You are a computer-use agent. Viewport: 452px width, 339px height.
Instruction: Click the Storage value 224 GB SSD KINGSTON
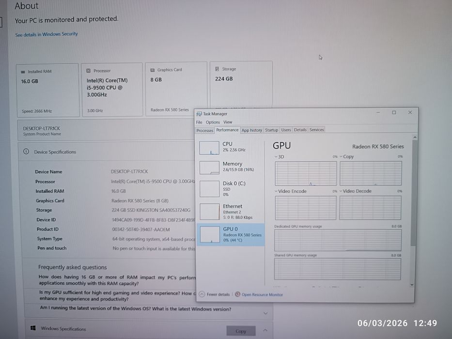[151, 210]
